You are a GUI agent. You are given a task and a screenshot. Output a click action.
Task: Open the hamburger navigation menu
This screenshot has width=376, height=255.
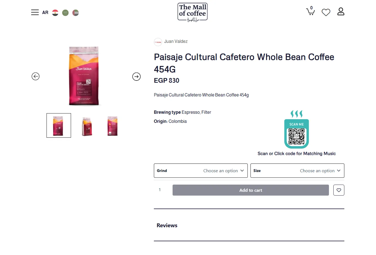coord(35,12)
